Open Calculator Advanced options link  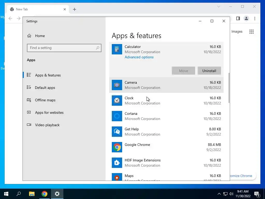139,57
